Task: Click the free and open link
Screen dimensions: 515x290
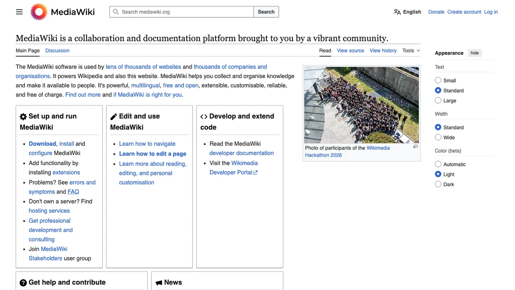Action: coord(181,85)
